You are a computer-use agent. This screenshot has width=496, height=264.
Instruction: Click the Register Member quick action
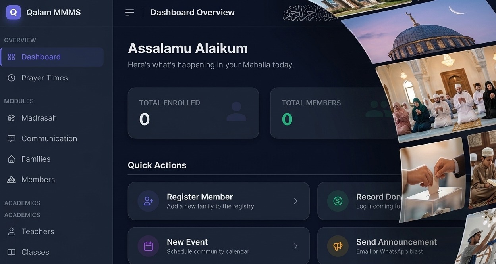pos(218,201)
